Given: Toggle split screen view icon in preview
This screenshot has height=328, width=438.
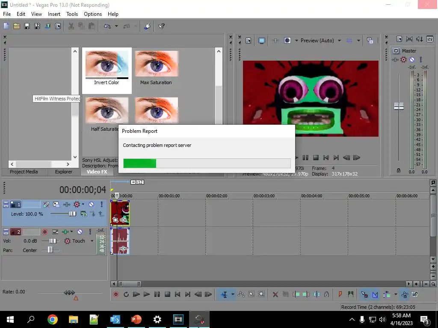Looking at the screenshot, I should coord(287,41).
